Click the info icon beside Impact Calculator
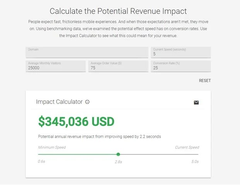The height and width of the screenshot is (185, 240). click(x=87, y=102)
